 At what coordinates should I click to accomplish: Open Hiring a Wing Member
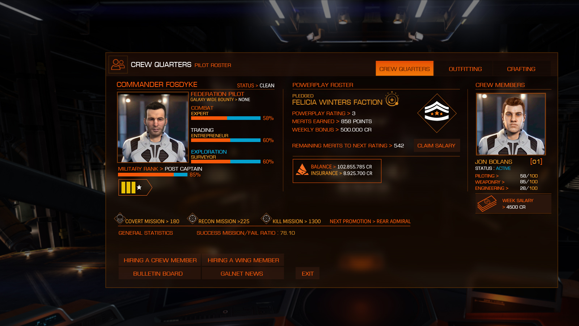click(x=243, y=260)
